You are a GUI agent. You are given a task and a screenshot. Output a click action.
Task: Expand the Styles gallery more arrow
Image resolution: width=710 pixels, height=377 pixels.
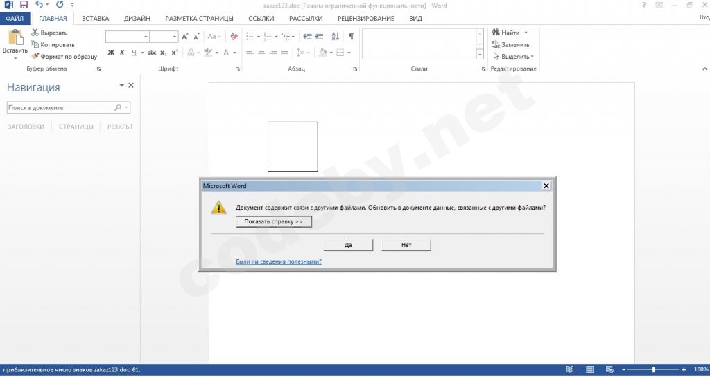point(480,54)
